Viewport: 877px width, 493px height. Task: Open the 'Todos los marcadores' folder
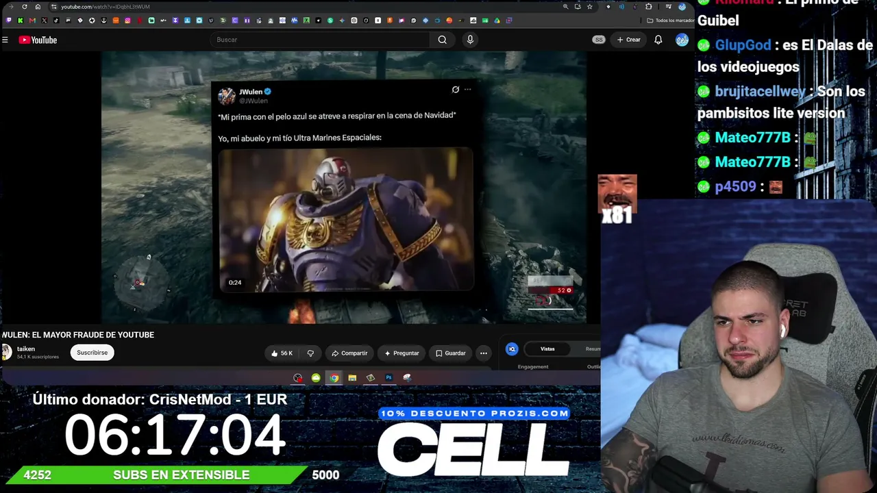coord(670,21)
